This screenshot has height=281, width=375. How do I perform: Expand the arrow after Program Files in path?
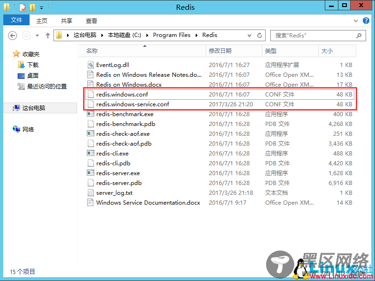coord(196,35)
